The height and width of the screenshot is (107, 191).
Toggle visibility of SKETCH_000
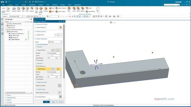tap(9, 36)
